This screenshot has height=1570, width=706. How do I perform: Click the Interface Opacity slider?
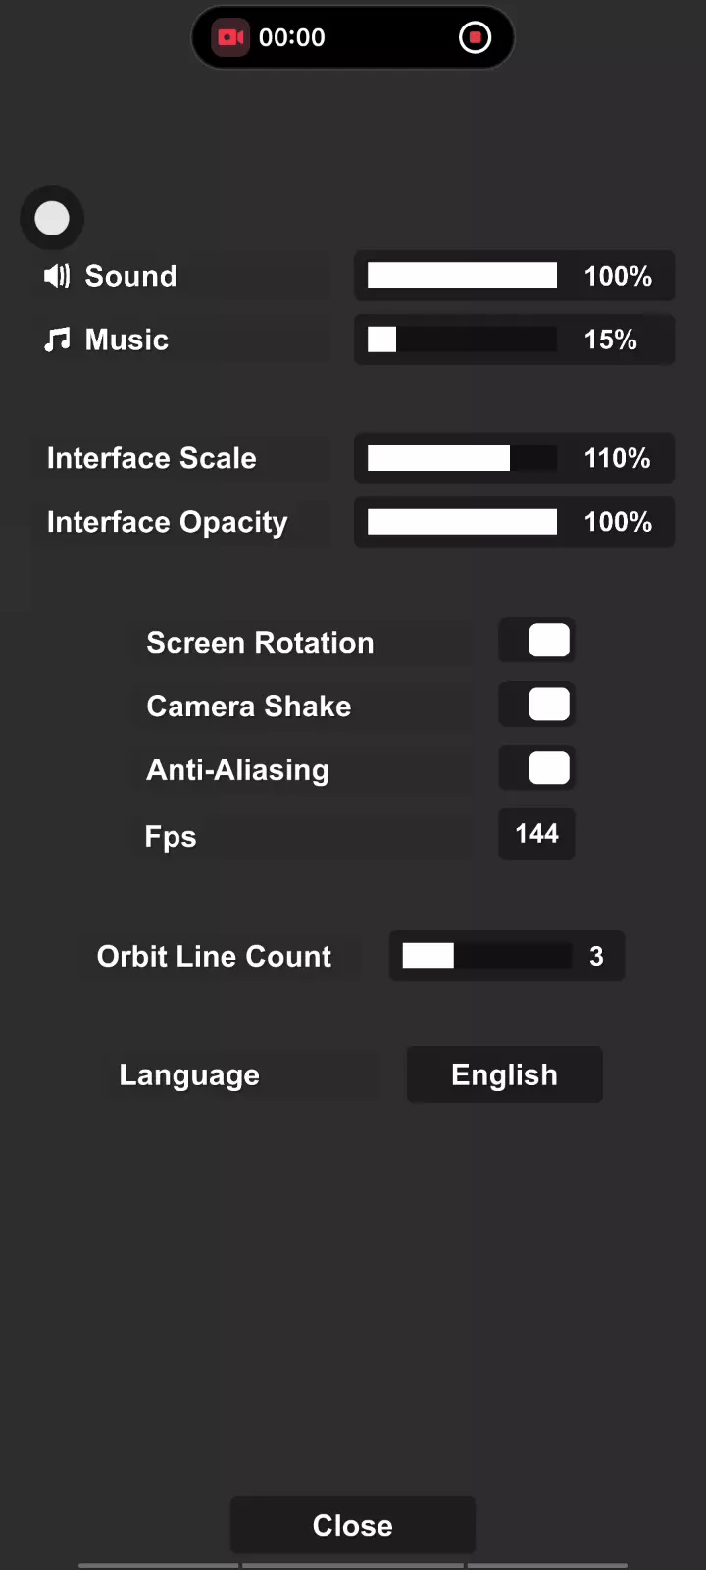click(462, 522)
